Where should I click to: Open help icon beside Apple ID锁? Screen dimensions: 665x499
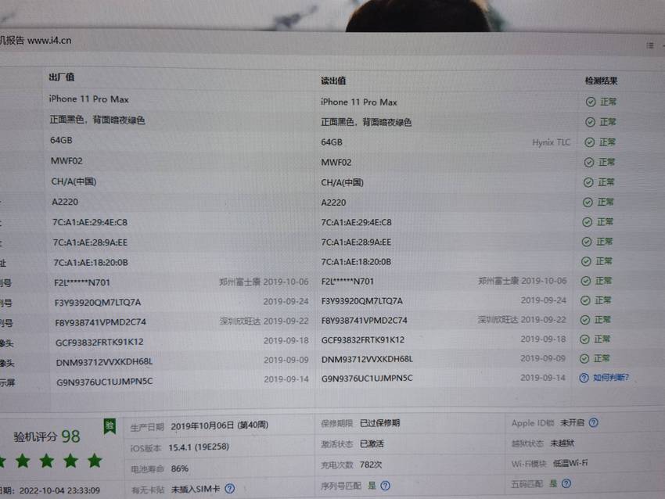pyautogui.click(x=594, y=422)
